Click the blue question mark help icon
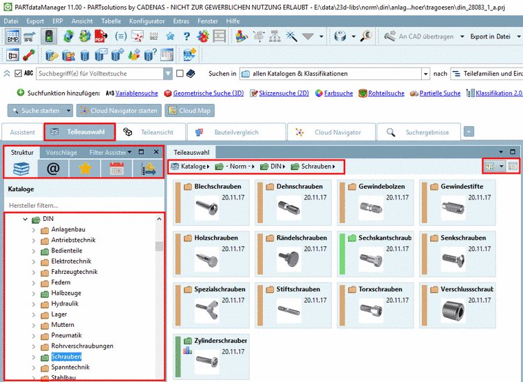The width and height of the screenshot is (523, 382). point(187,36)
